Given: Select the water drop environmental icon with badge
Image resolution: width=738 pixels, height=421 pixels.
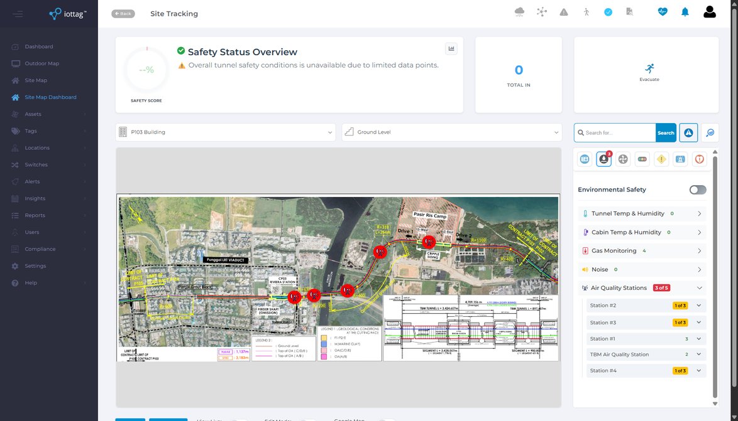Looking at the screenshot, I should [604, 159].
